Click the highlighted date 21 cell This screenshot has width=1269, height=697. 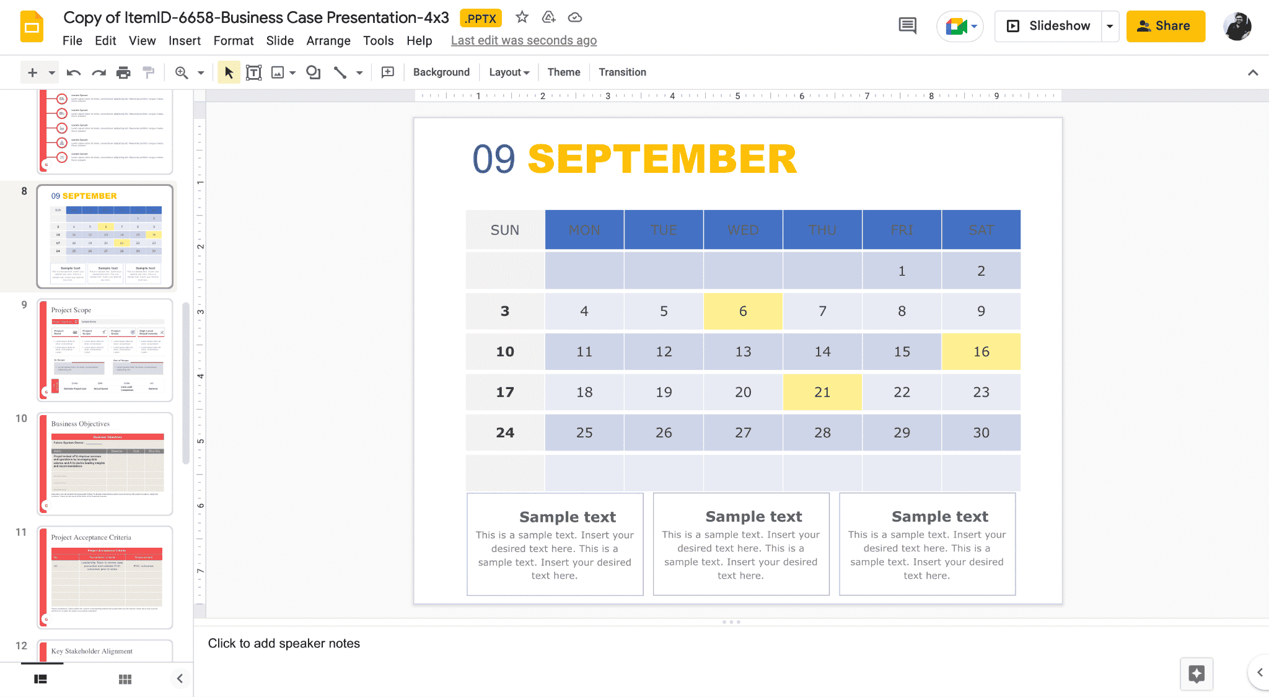[823, 392]
